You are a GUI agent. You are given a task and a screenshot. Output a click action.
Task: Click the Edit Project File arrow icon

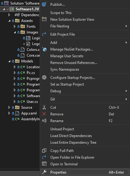pos(44,34)
